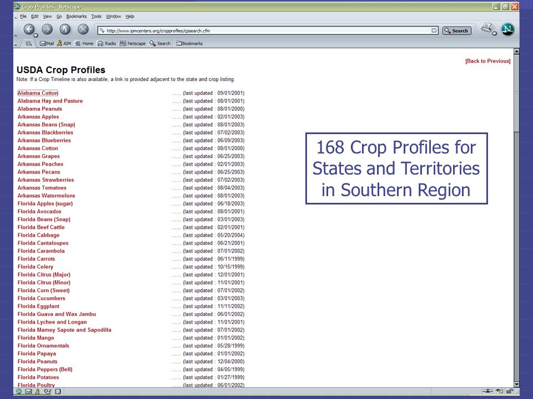Click the Stop loading button
Image resolution: width=533 pixels, height=399 pixels.
pyautogui.click(x=83, y=29)
